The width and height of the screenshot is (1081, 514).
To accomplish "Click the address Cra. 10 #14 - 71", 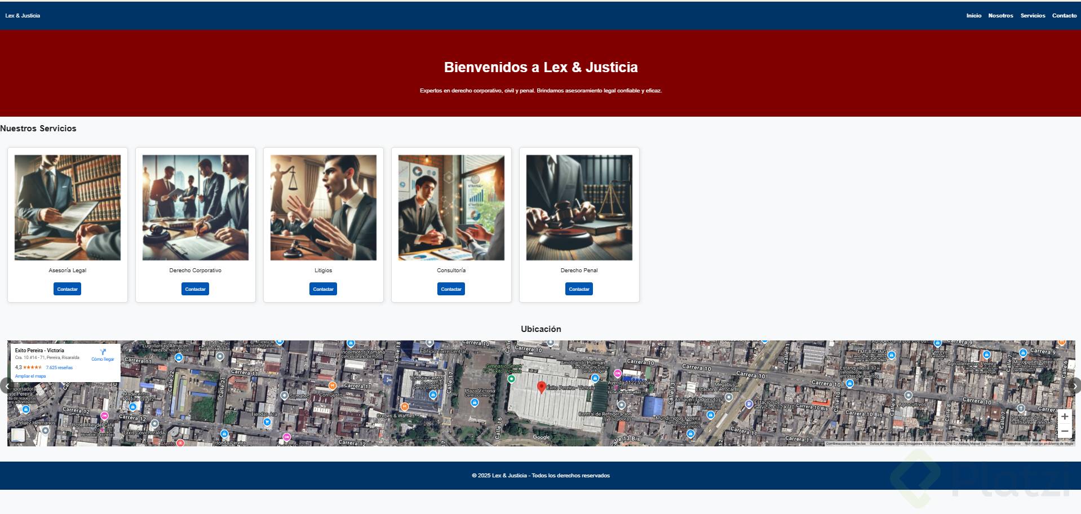I will coord(47,358).
